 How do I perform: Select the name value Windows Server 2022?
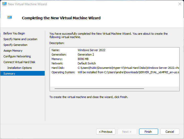coord(91,50)
